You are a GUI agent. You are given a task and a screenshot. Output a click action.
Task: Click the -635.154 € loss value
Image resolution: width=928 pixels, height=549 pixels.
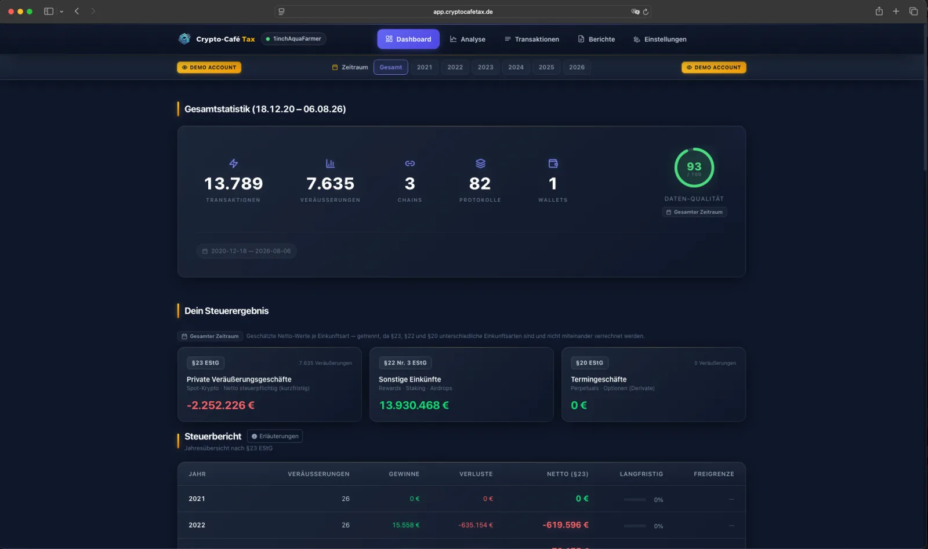(x=476, y=525)
